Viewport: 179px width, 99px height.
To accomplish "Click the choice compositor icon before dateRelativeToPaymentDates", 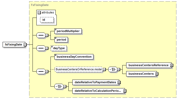I will [59, 87].
